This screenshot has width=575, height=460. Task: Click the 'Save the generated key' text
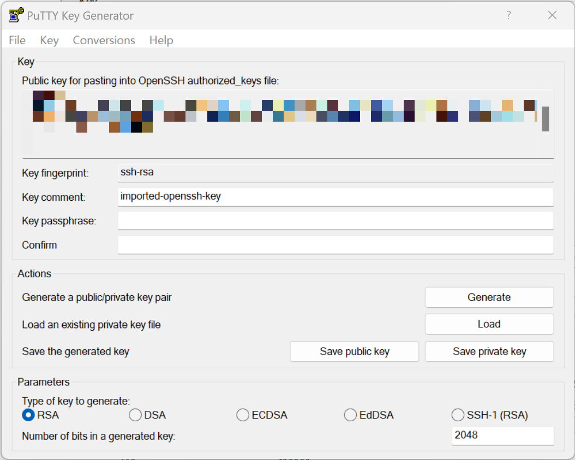point(75,351)
